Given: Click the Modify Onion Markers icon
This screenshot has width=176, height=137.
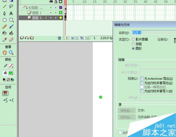Looking at the screenshot, I should tap(87, 38).
